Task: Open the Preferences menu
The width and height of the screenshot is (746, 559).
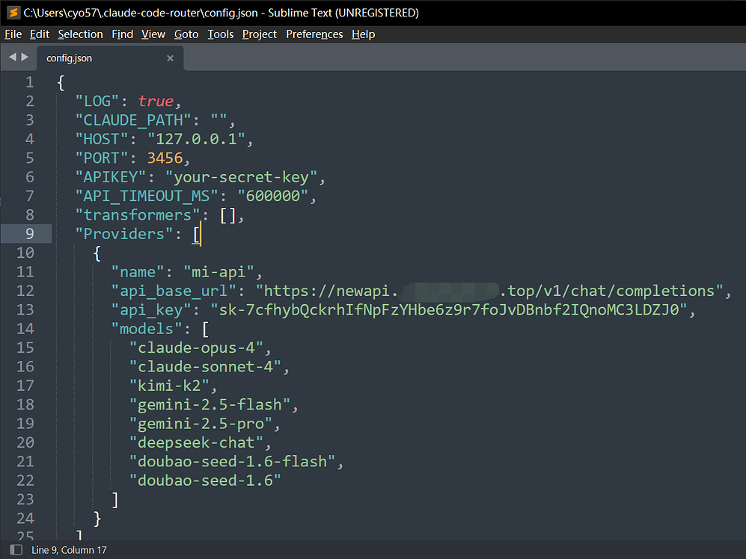Action: tap(314, 34)
